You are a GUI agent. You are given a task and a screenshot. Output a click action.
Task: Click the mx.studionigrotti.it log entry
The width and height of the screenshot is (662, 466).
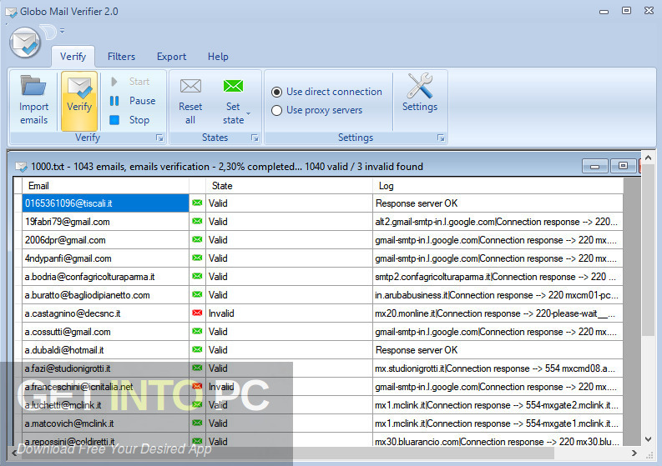(498, 368)
